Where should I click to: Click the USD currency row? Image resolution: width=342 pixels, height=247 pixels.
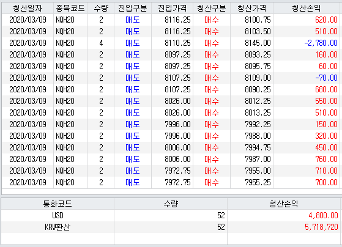(x=171, y=215)
